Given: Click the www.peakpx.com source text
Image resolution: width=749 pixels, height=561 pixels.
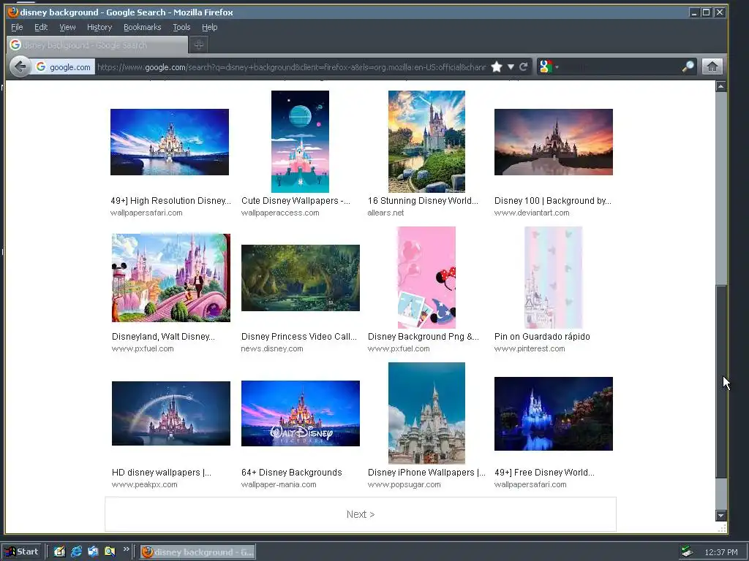Looking at the screenshot, I should 144,485.
